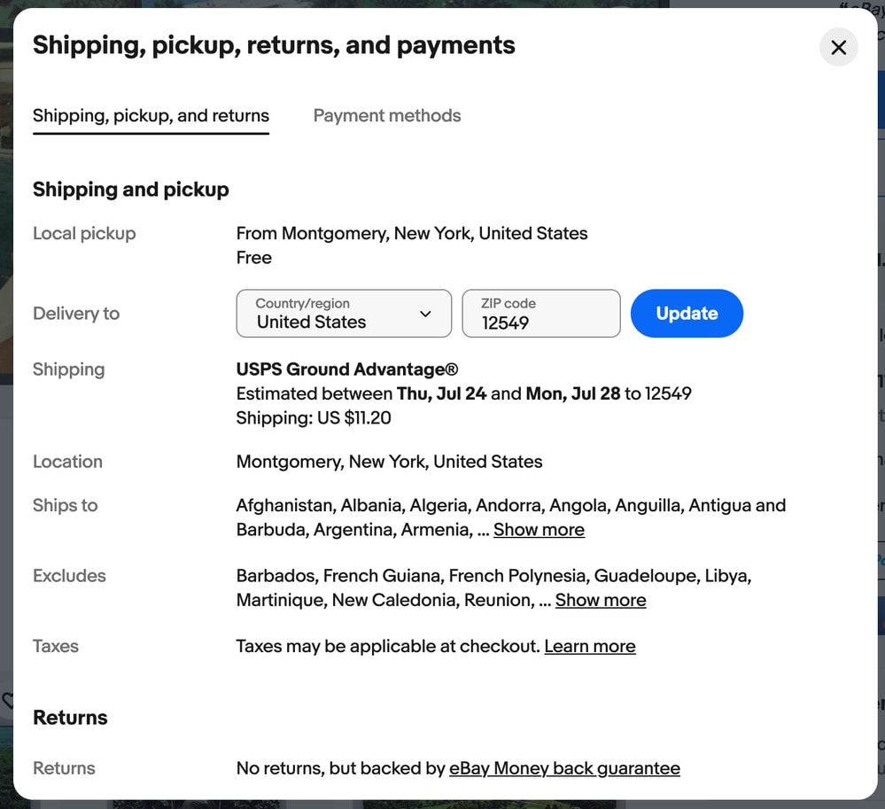Select the Shipping, pickup, and returns tab

(151, 116)
